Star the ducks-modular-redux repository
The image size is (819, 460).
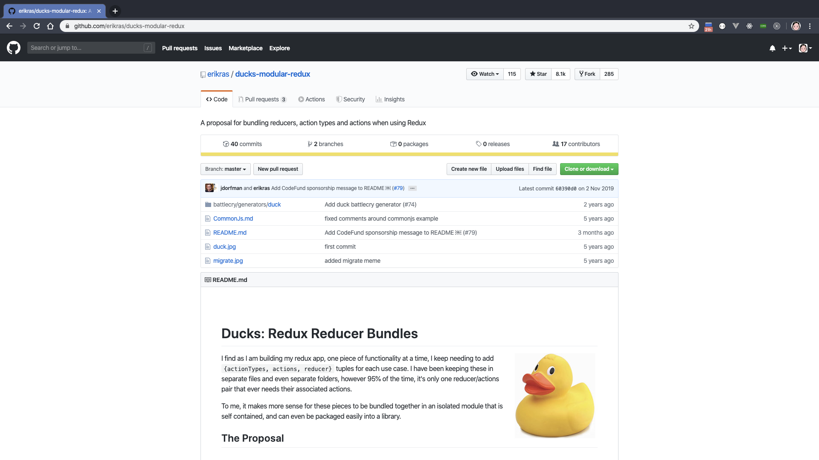point(538,74)
